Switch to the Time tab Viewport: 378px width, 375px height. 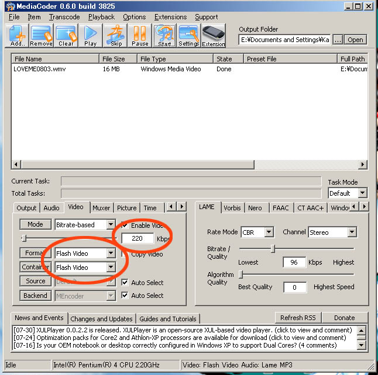[150, 208]
